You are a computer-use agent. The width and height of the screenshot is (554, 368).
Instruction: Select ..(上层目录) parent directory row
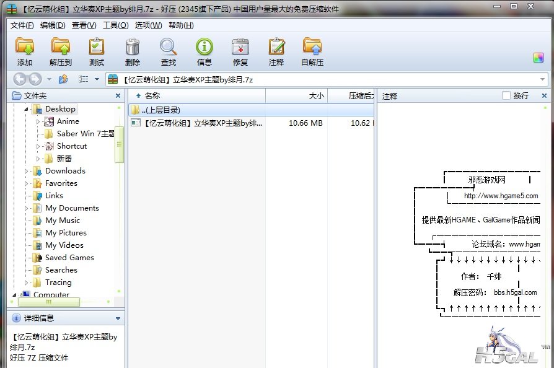coord(161,110)
